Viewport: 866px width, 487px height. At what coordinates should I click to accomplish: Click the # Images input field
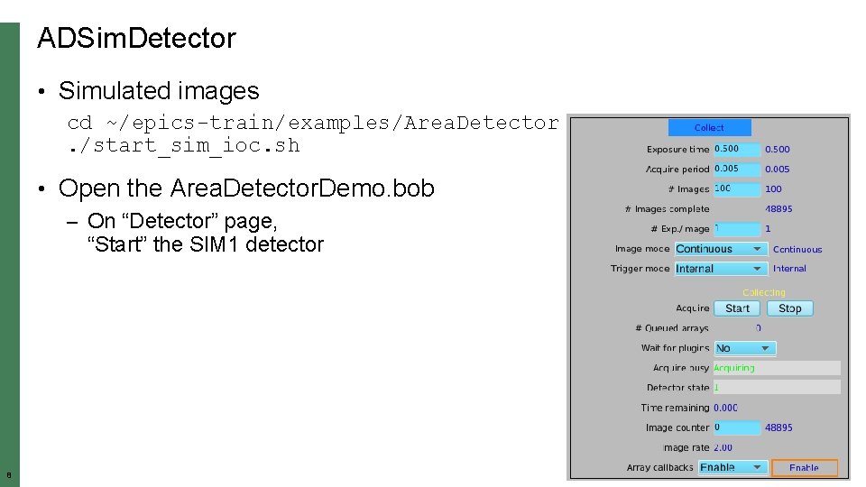tap(736, 188)
